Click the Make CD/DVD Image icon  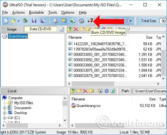pyautogui.click(x=55, y=21)
